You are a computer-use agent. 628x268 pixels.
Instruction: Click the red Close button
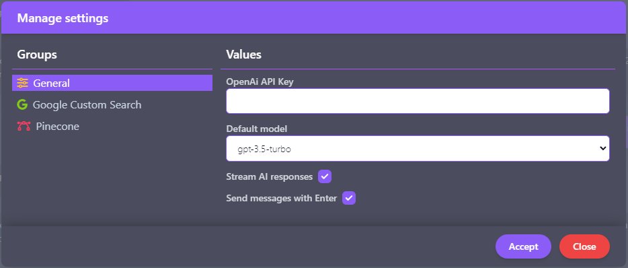coord(584,246)
